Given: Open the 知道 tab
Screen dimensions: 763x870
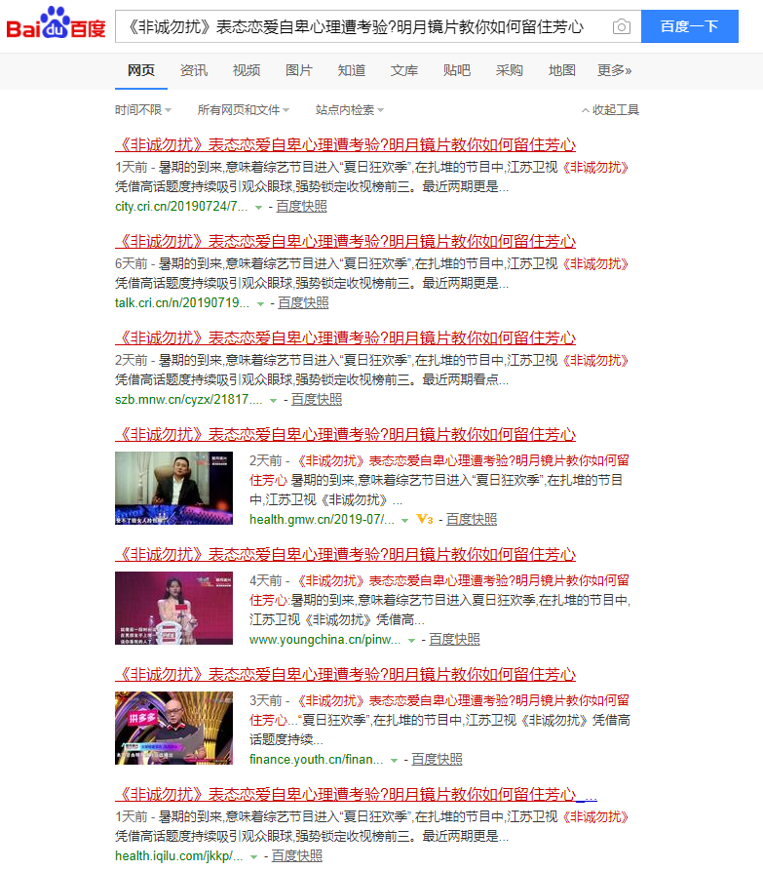Looking at the screenshot, I should [x=352, y=70].
